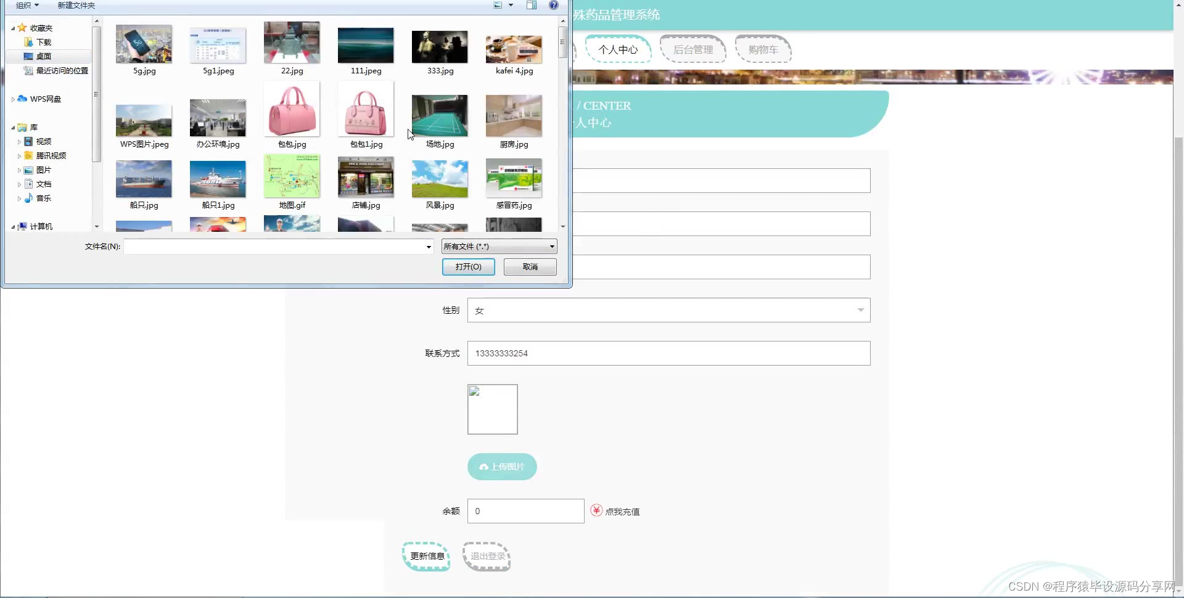
Task: Click the broken avatar image preview
Action: point(493,409)
